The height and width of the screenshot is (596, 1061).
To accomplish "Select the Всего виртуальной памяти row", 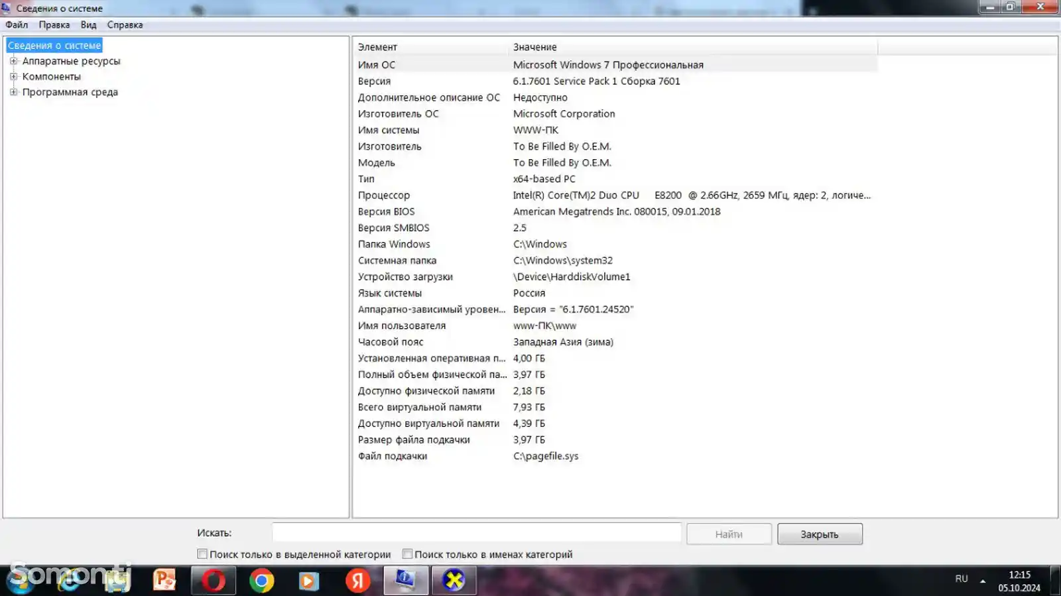I will point(615,407).
